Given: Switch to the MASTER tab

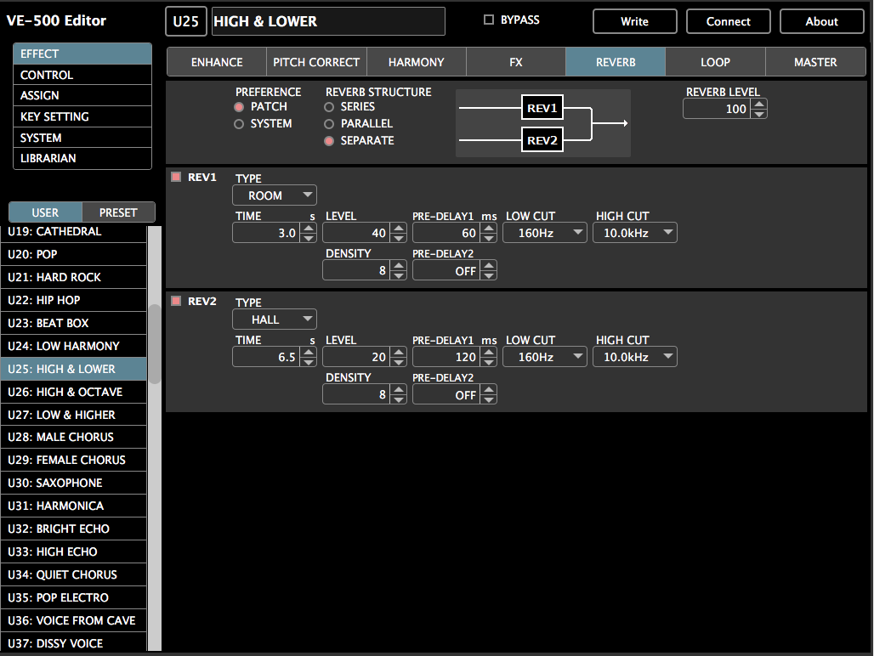Looking at the screenshot, I should (815, 62).
